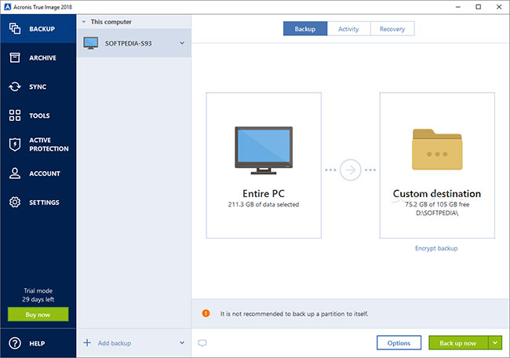Minimize the Acronis True Image window

(458, 7)
